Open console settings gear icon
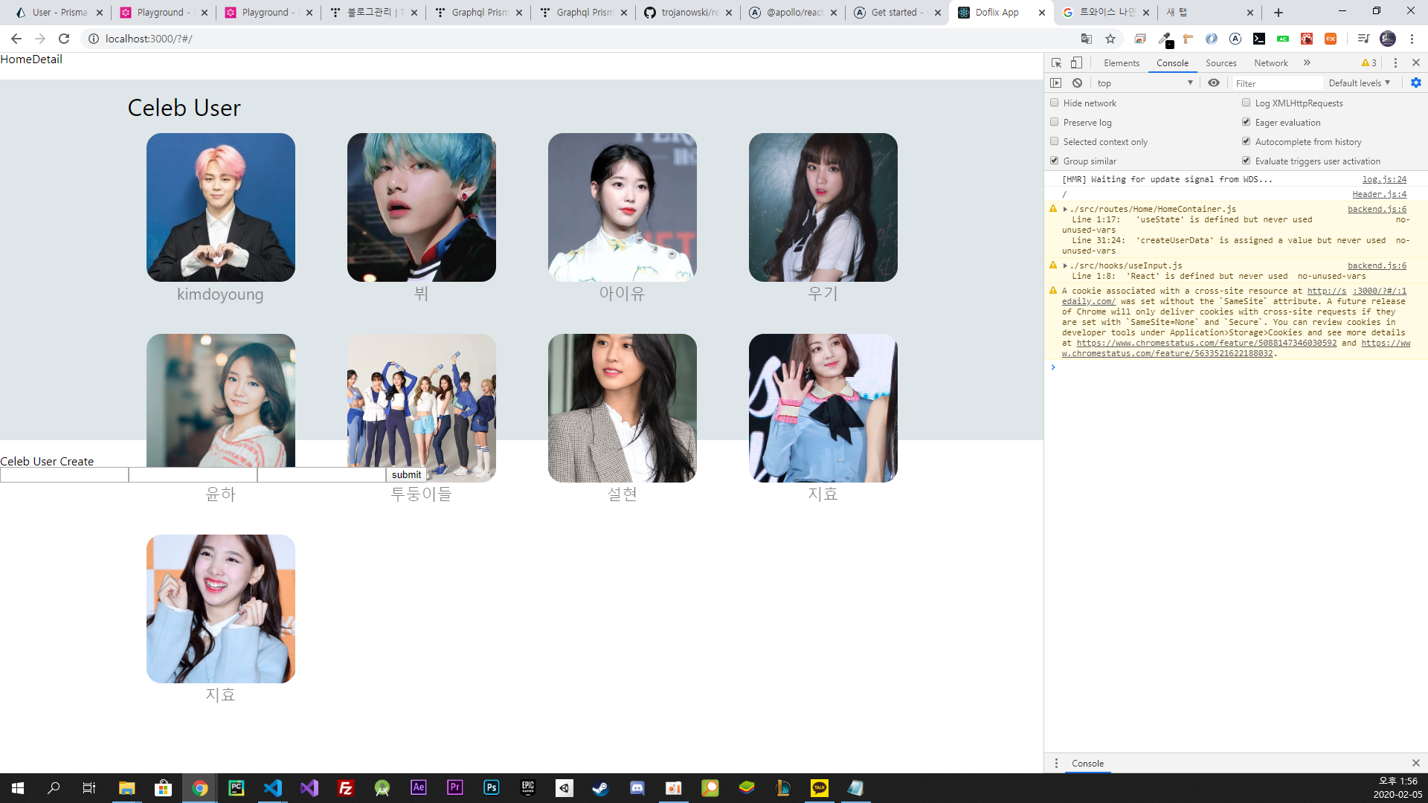 tap(1416, 83)
